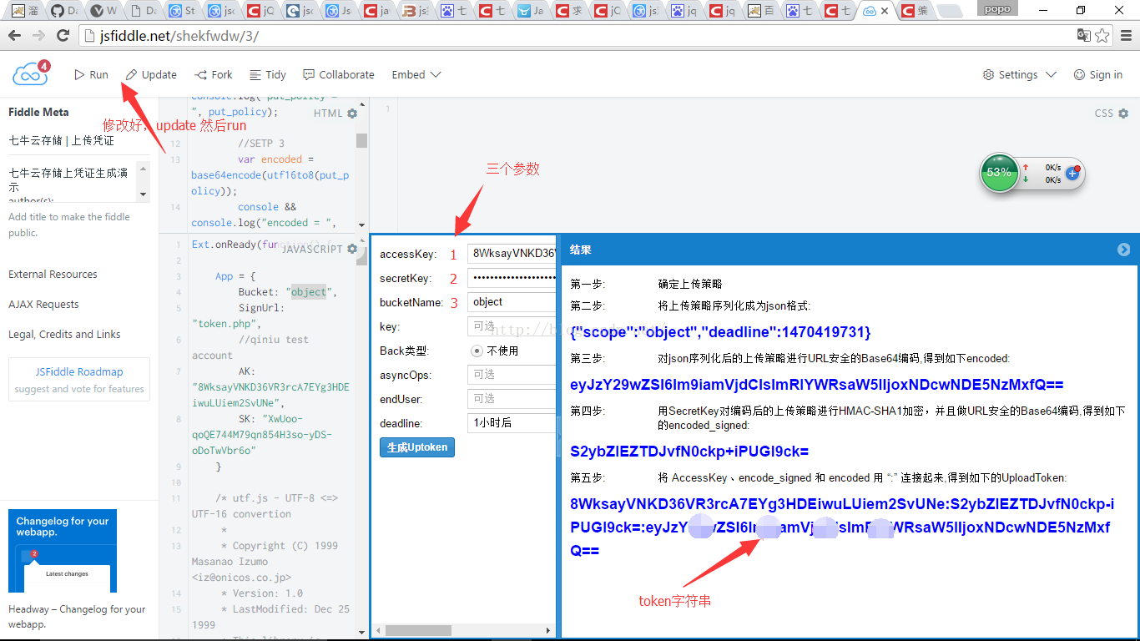Run the fiddle
Image resolution: width=1140 pixels, height=641 pixels.
click(91, 74)
